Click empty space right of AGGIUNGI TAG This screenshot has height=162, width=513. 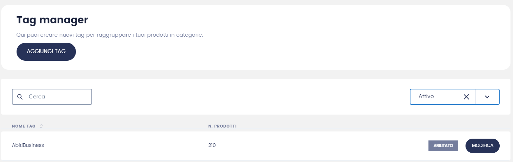click(252, 51)
